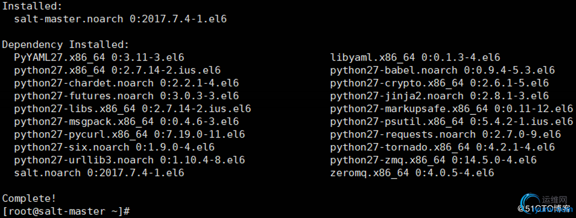Select the libyaml.x86_64 package entry
The image size is (576, 218).
point(415,58)
